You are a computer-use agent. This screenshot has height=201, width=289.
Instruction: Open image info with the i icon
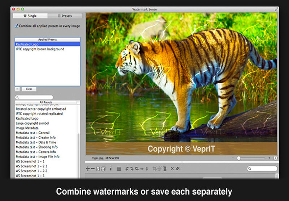point(111,169)
